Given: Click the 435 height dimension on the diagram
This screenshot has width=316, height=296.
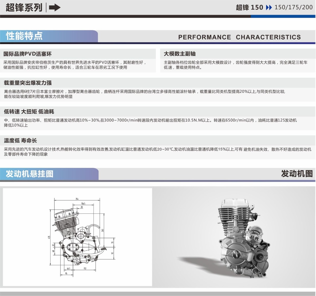Looking at the screenshot, I should click(x=49, y=237).
